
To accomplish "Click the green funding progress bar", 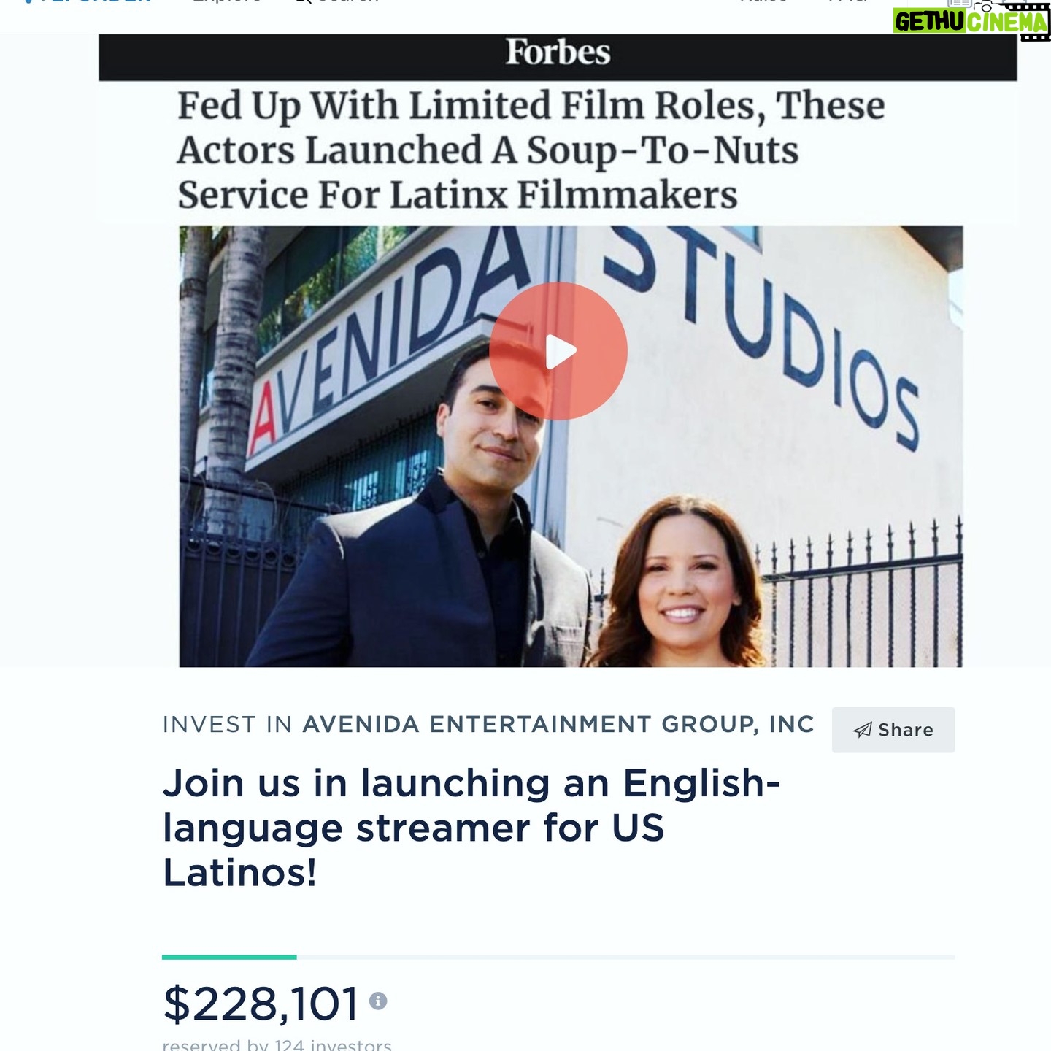I will (x=229, y=957).
